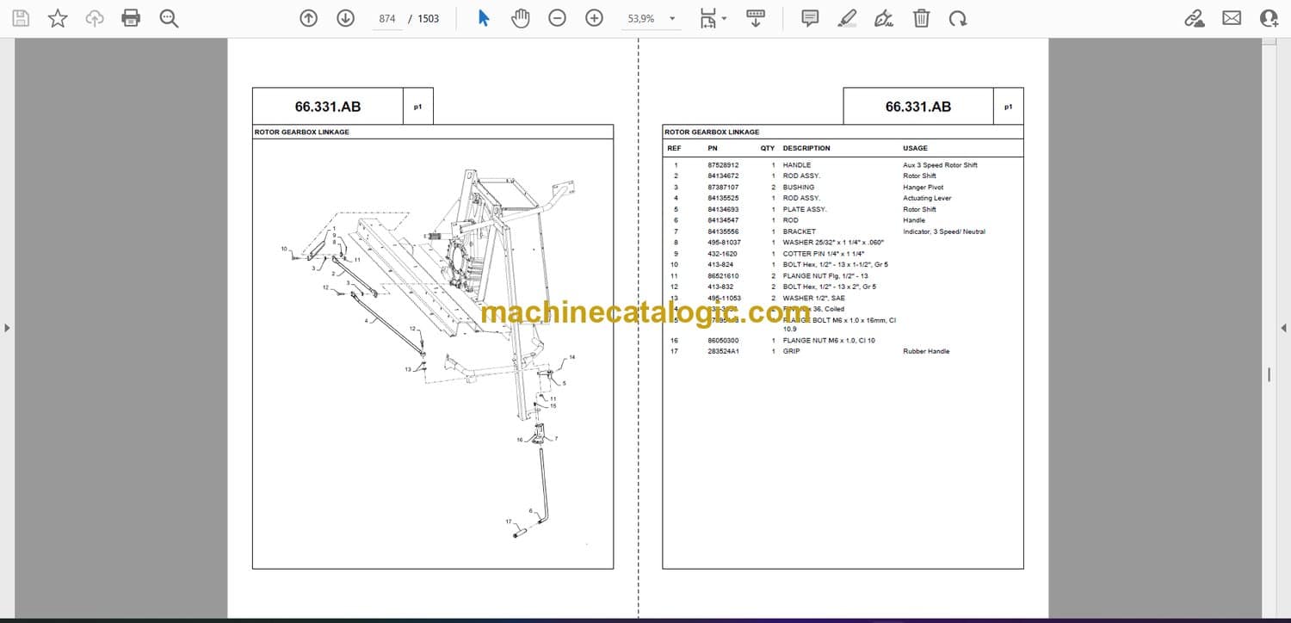Click the 66.331.AB heading above the diagram
This screenshot has width=1291, height=623.
328,107
